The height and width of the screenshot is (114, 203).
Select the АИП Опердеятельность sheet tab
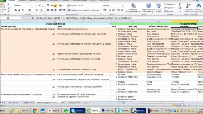48,103
